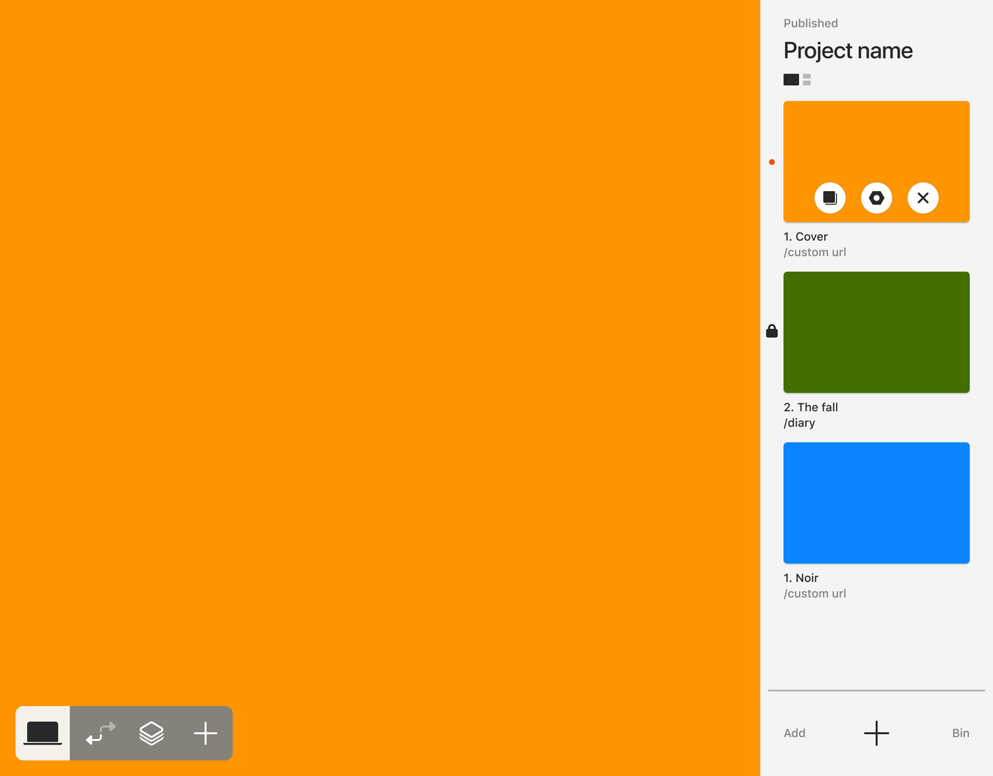993x776 pixels.
Task: Click the '/custom url' under Noir
Action: (x=814, y=593)
